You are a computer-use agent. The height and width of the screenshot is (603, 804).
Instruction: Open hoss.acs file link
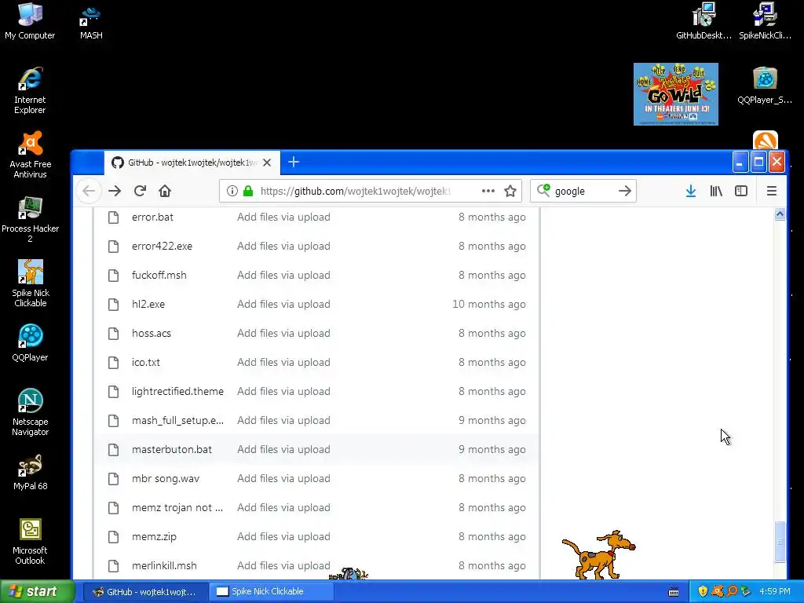pyautogui.click(x=151, y=333)
